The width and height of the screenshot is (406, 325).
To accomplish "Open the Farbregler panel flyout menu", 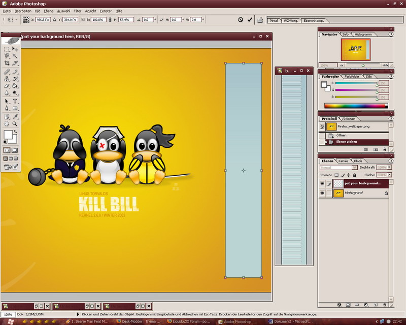I will 391,77.
